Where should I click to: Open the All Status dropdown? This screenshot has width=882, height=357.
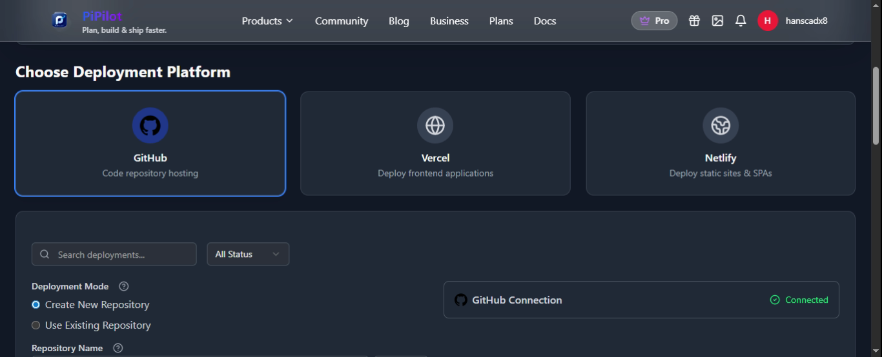click(248, 254)
